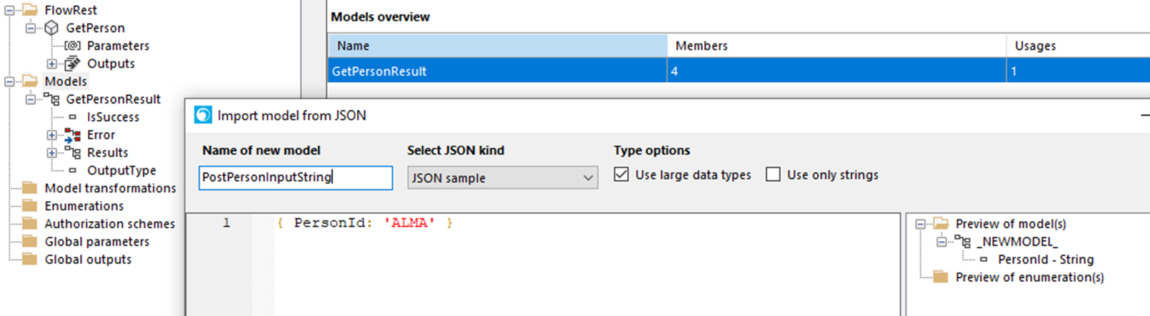The height and width of the screenshot is (316, 1150).
Task: Click the Name of new model field
Action: point(296,178)
